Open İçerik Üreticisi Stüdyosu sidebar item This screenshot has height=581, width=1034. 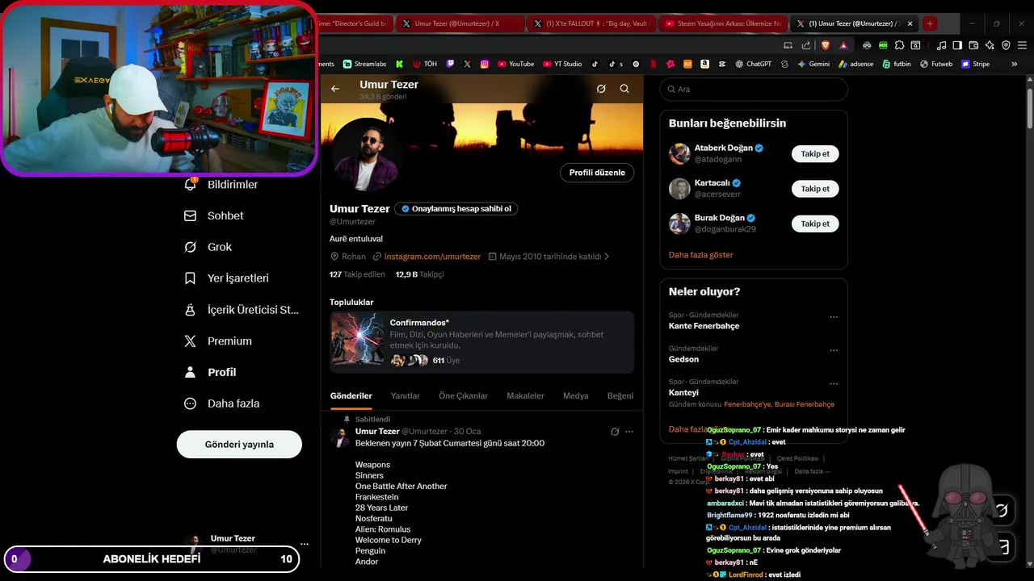tap(242, 309)
